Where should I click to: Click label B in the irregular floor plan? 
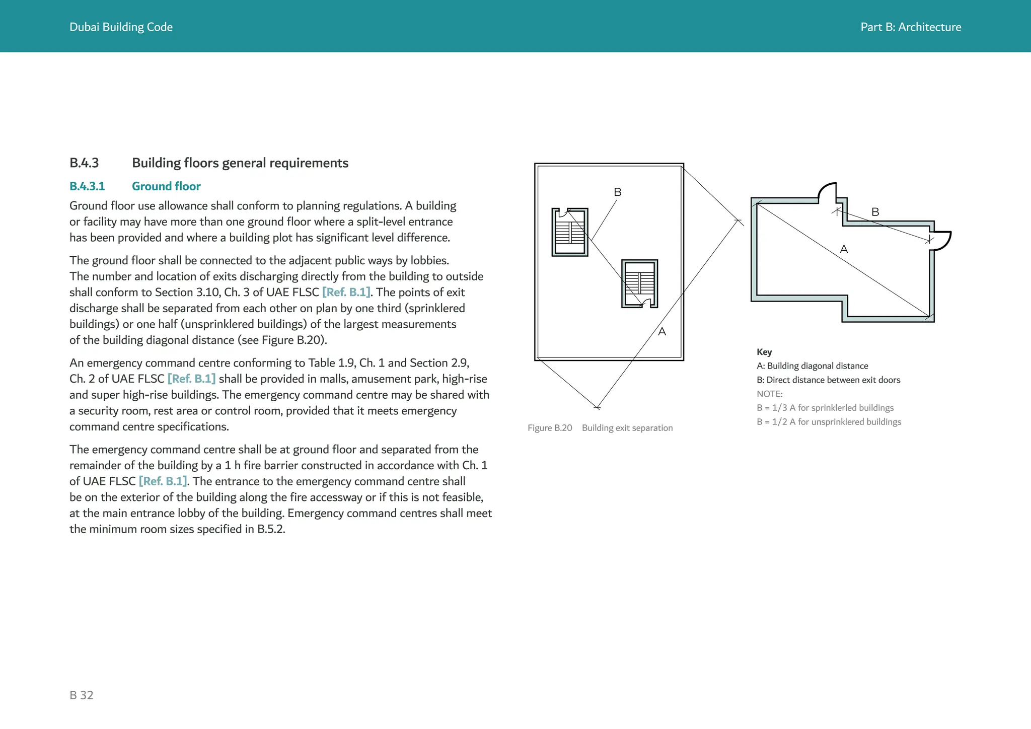[x=875, y=212]
